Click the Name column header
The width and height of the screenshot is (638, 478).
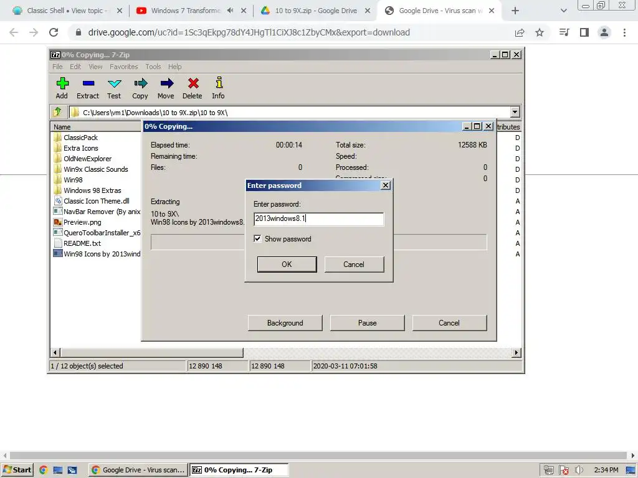click(96, 127)
